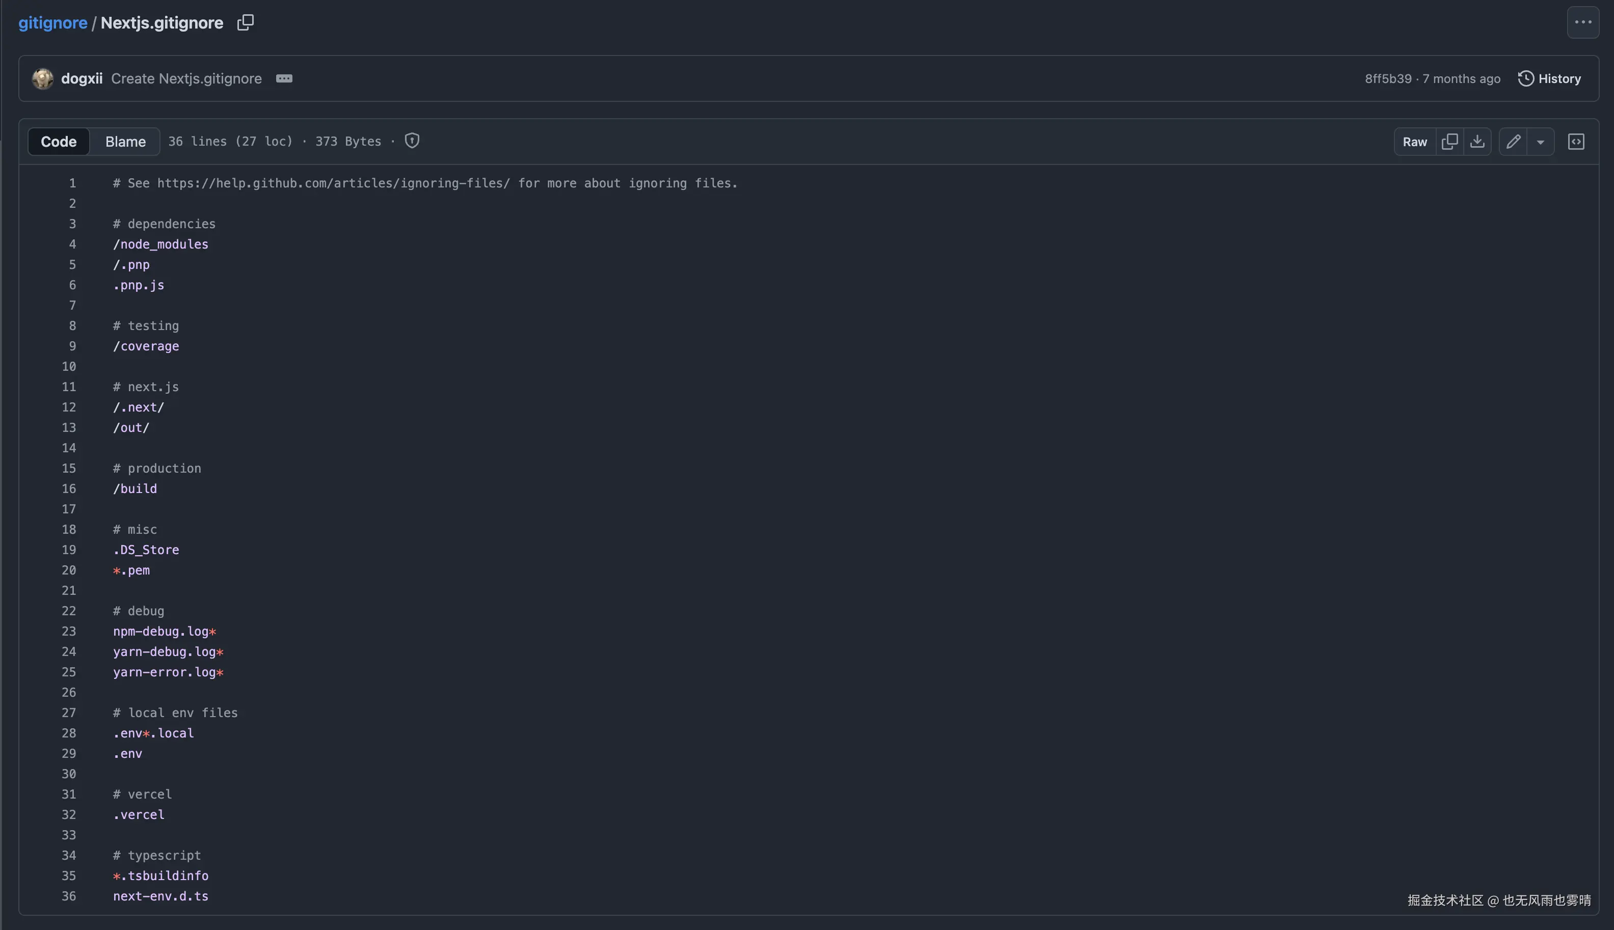Open the dogxii author profile link
The image size is (1614, 930).
coord(82,78)
